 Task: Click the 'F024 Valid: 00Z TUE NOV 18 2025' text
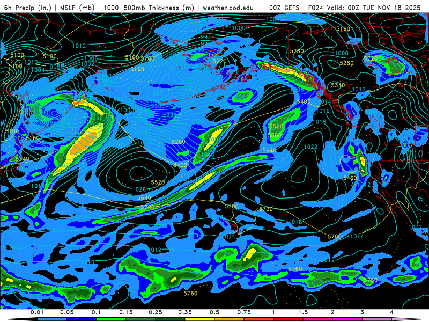click(x=364, y=8)
